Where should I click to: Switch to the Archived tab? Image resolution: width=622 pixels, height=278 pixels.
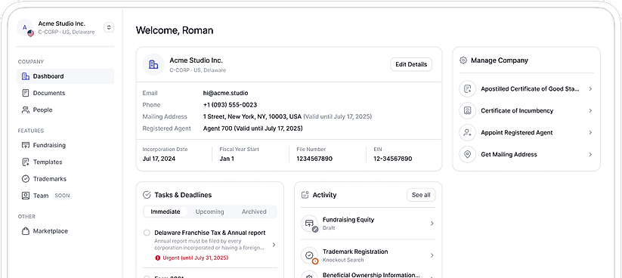[x=254, y=212]
